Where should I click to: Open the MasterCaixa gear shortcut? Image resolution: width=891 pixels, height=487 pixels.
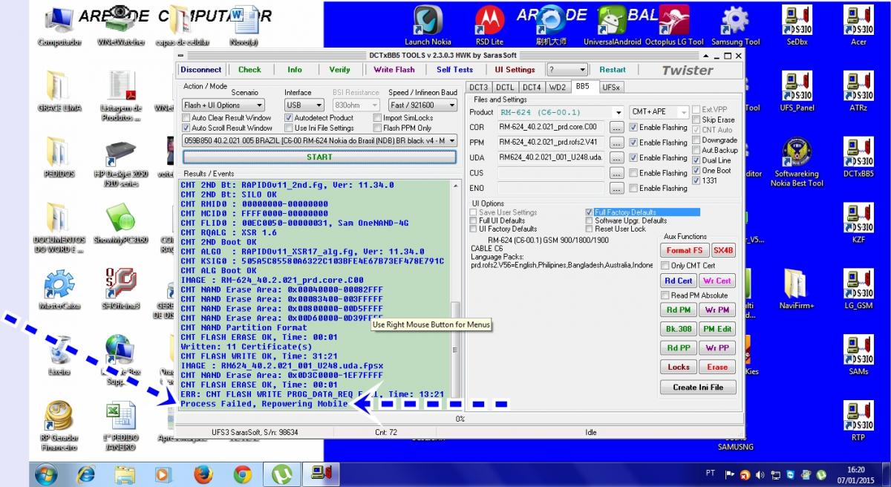(x=59, y=289)
